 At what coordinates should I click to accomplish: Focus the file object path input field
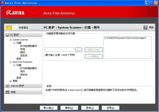pyautogui.click(x=59, y=49)
